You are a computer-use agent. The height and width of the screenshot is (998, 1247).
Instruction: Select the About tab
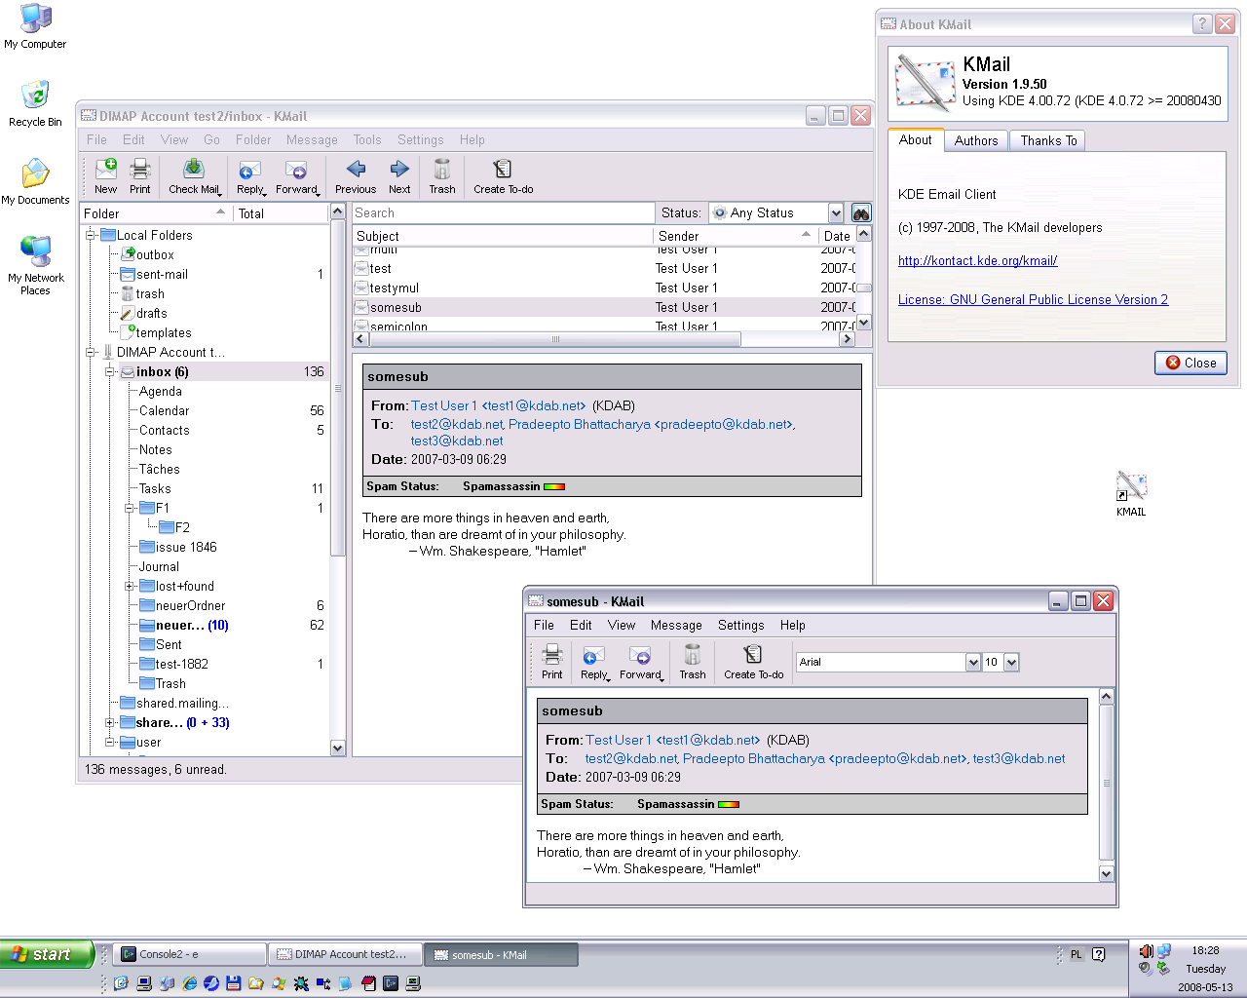[x=916, y=140]
